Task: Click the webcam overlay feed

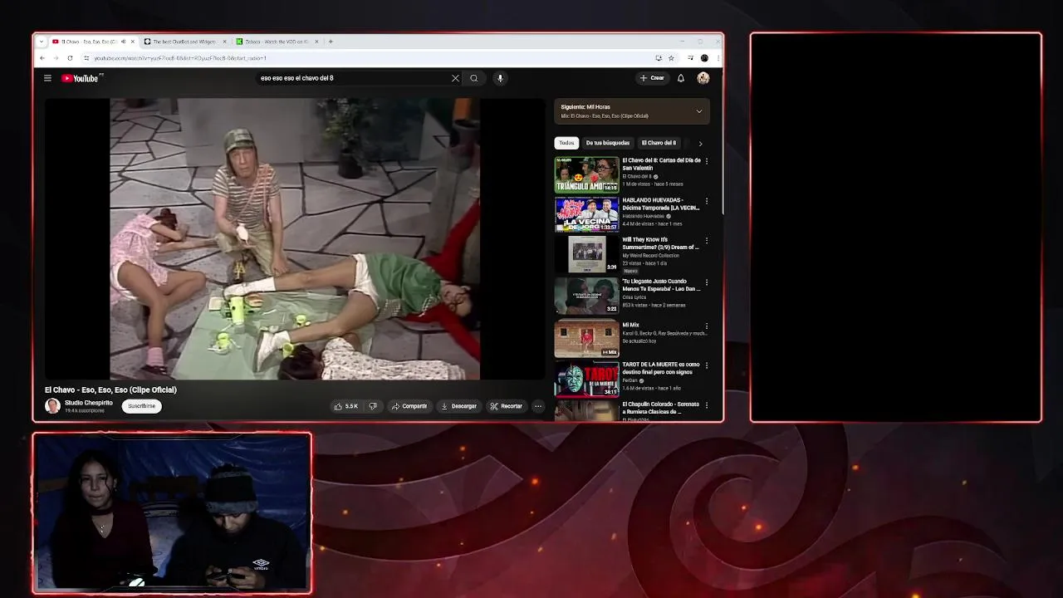Action: point(173,513)
